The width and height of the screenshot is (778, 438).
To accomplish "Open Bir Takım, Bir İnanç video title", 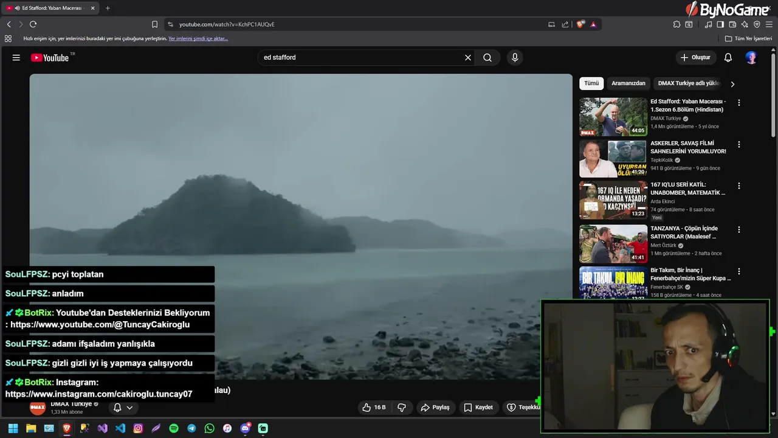I will point(690,274).
